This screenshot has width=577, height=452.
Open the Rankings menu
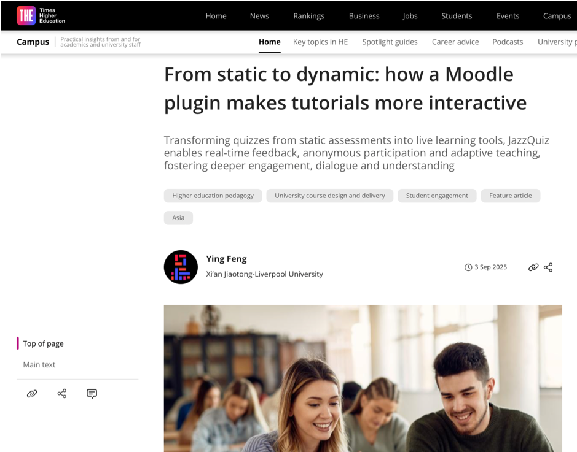308,16
